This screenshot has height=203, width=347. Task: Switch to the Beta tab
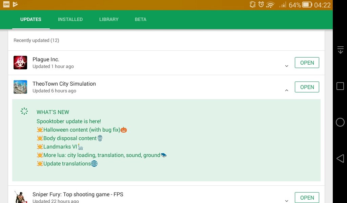click(141, 19)
